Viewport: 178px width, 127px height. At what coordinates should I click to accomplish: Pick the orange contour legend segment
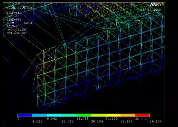pyautogui.click(x=128, y=115)
